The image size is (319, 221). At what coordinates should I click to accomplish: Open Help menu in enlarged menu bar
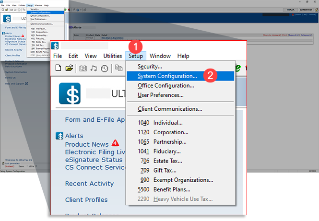[183, 56]
